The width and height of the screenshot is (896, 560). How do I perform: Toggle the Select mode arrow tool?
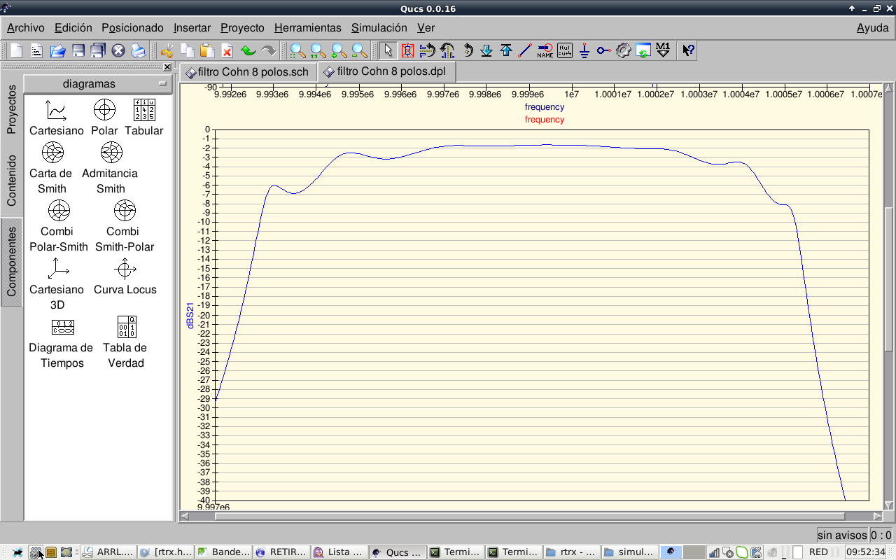pos(388,50)
